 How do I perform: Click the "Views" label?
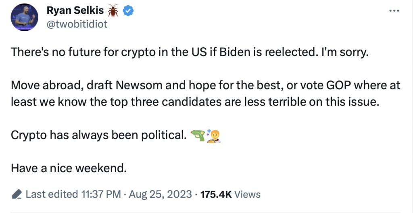pos(247,194)
